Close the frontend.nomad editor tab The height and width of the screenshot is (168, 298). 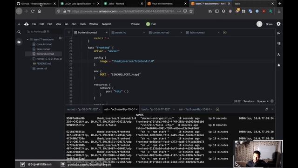pyautogui.click(x=107, y=33)
